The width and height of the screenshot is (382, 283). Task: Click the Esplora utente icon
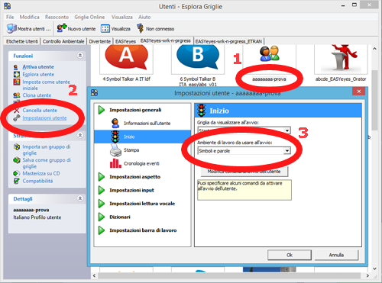point(17,75)
